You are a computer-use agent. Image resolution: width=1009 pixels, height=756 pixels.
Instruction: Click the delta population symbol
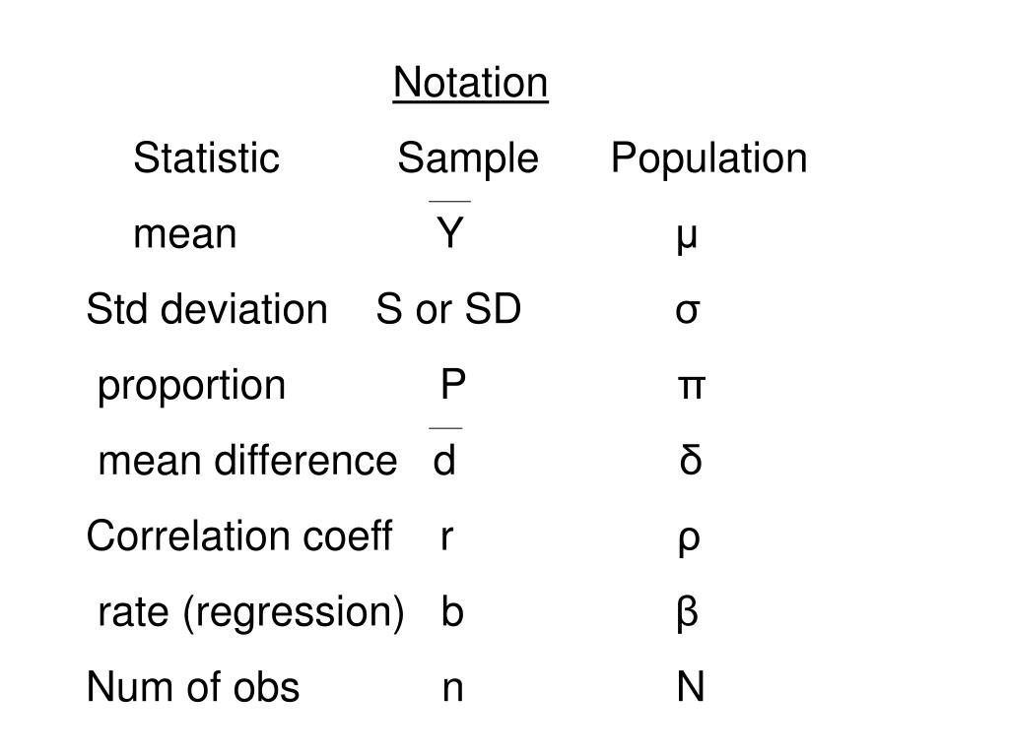click(691, 460)
